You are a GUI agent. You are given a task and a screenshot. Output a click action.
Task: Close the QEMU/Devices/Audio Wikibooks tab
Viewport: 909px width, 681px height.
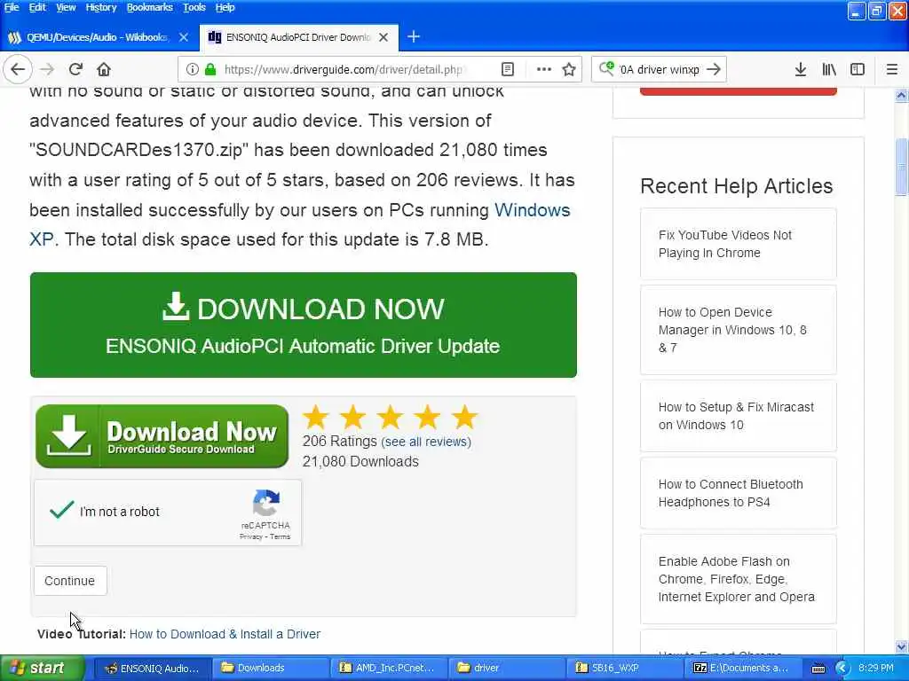pos(184,37)
